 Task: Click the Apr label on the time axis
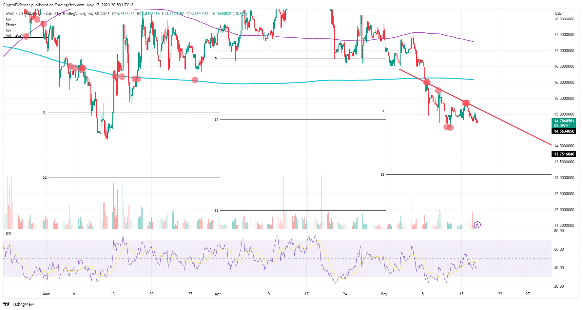(x=218, y=294)
